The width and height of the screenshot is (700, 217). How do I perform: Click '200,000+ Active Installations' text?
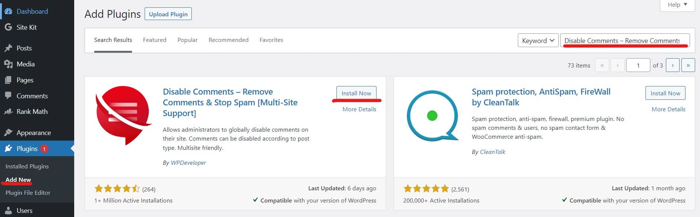441,201
